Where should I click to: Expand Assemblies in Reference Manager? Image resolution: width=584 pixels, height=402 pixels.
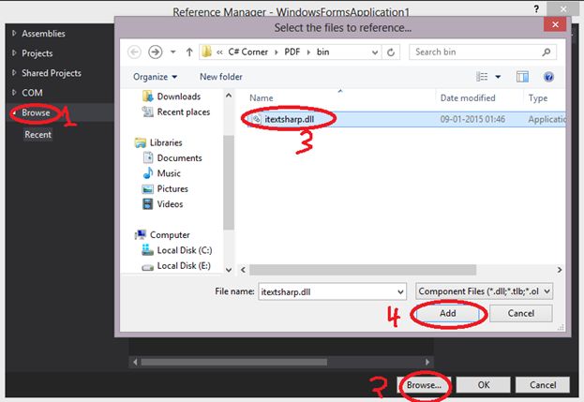[14, 33]
